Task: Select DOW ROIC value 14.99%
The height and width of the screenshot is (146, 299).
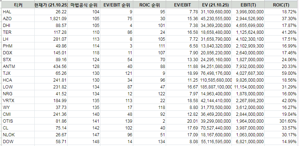Action: click(x=282, y=142)
